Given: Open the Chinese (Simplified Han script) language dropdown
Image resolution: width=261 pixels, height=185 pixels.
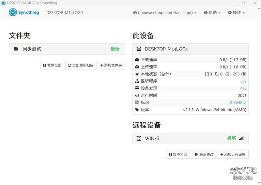Looking at the screenshot, I should [x=165, y=13].
